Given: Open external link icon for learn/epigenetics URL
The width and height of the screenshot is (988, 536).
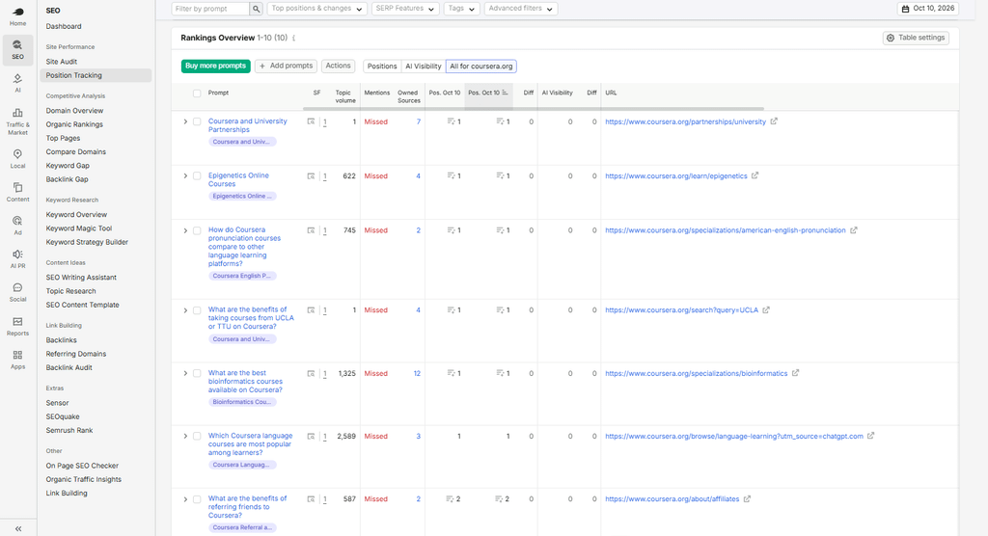Looking at the screenshot, I should pyautogui.click(x=755, y=175).
